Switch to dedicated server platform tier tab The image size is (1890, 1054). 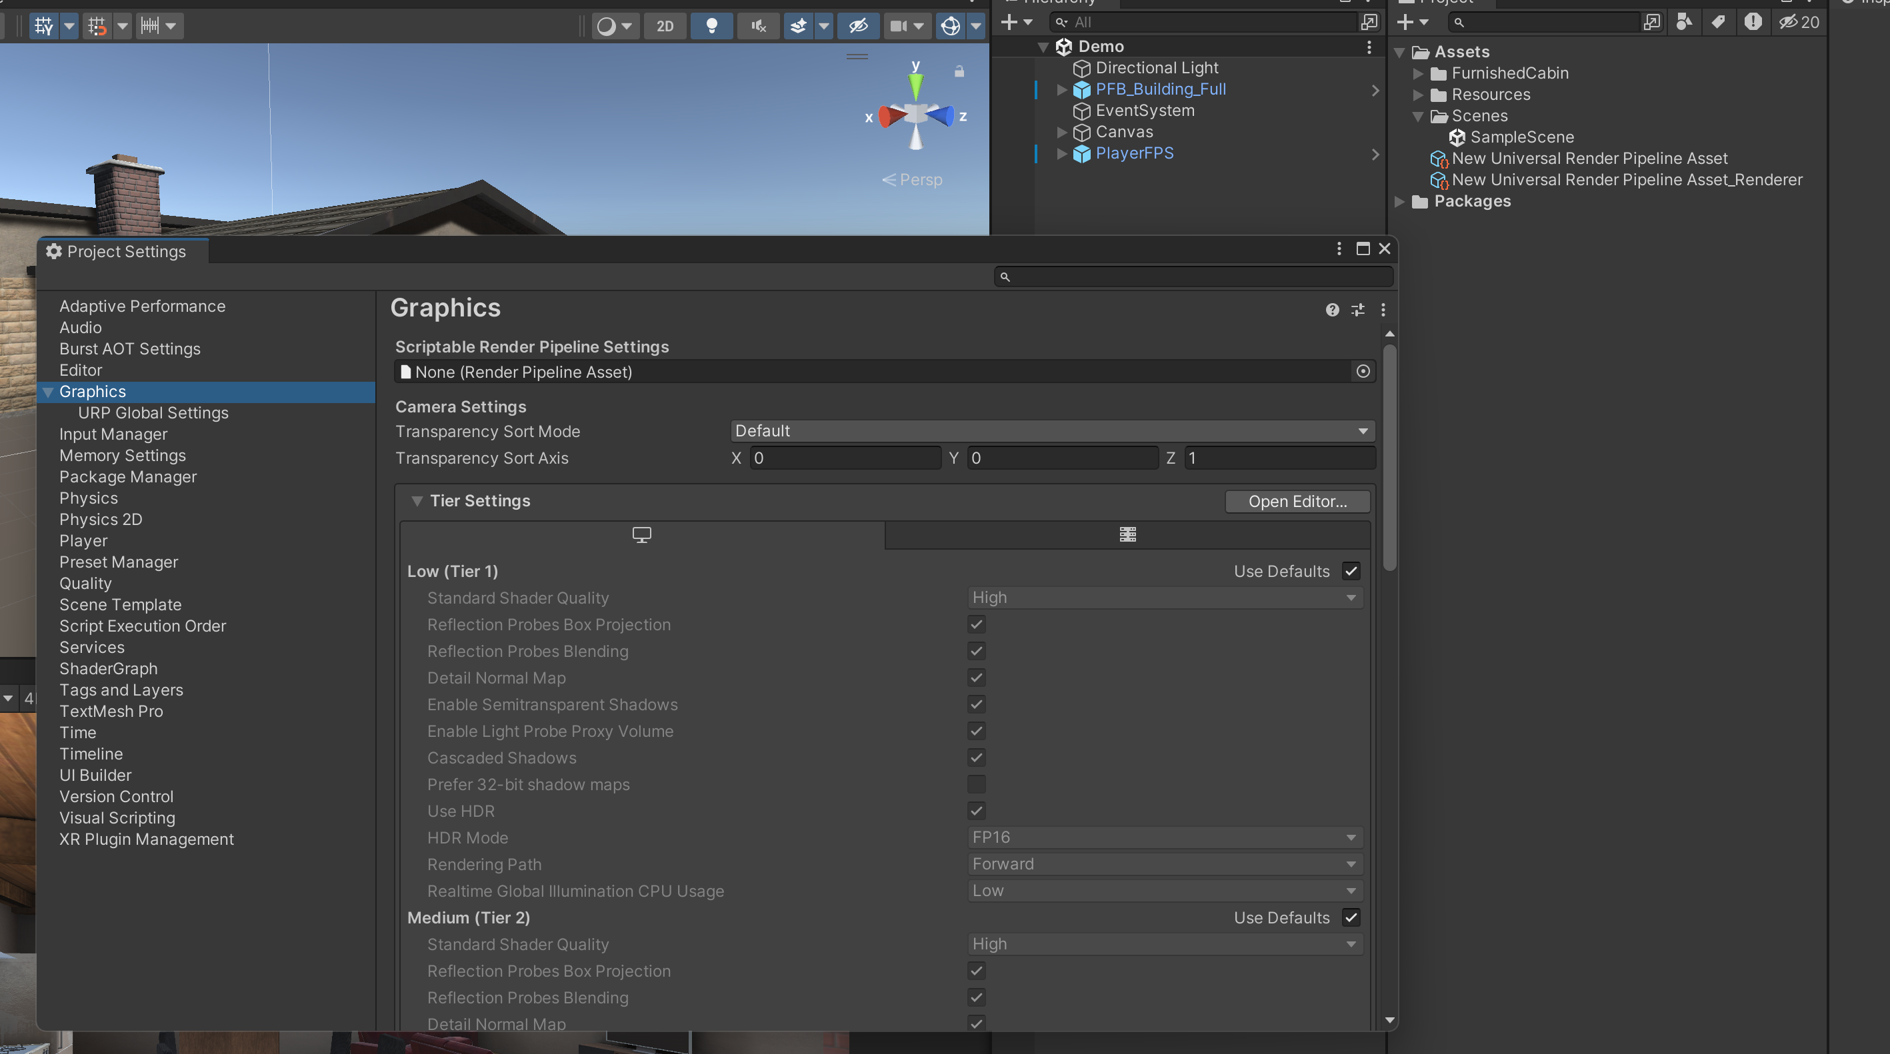point(1128,535)
